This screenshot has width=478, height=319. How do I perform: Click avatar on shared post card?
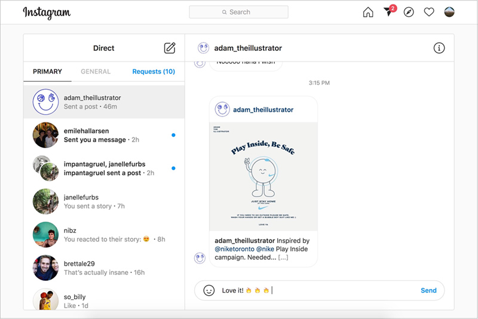tap(222, 109)
